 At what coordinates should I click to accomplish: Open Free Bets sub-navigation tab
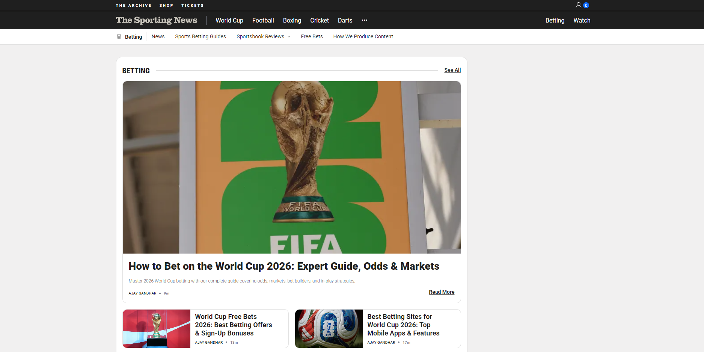312,36
